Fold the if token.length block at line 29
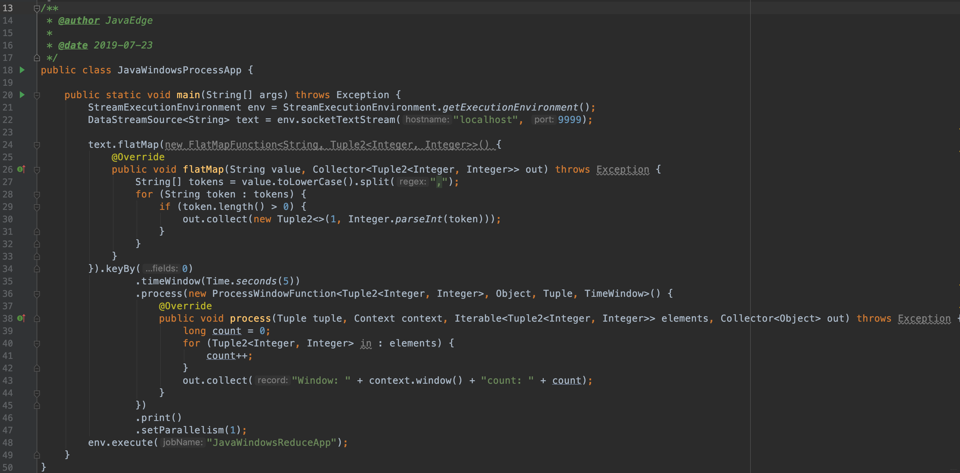The image size is (960, 473). coord(37,207)
